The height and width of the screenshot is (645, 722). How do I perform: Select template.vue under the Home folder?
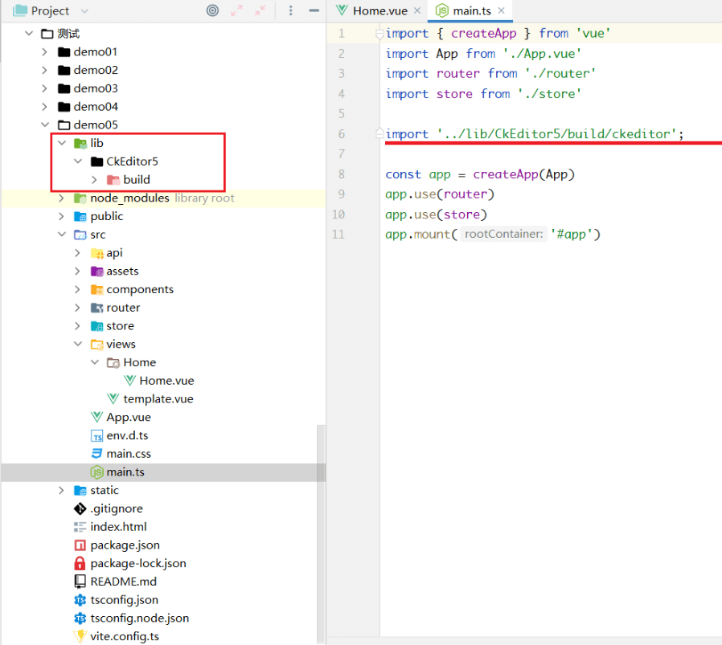coord(158,398)
